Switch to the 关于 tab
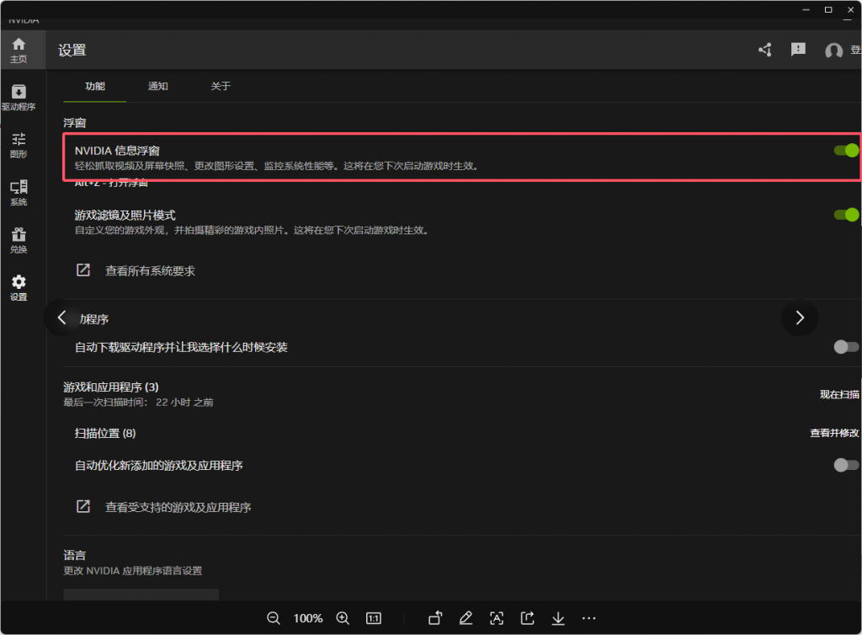The height and width of the screenshot is (635, 862). click(x=221, y=86)
